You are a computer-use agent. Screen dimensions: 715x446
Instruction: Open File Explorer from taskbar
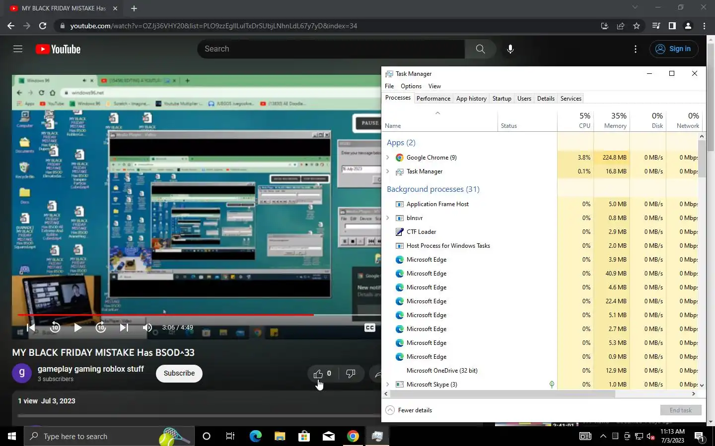[280, 436]
